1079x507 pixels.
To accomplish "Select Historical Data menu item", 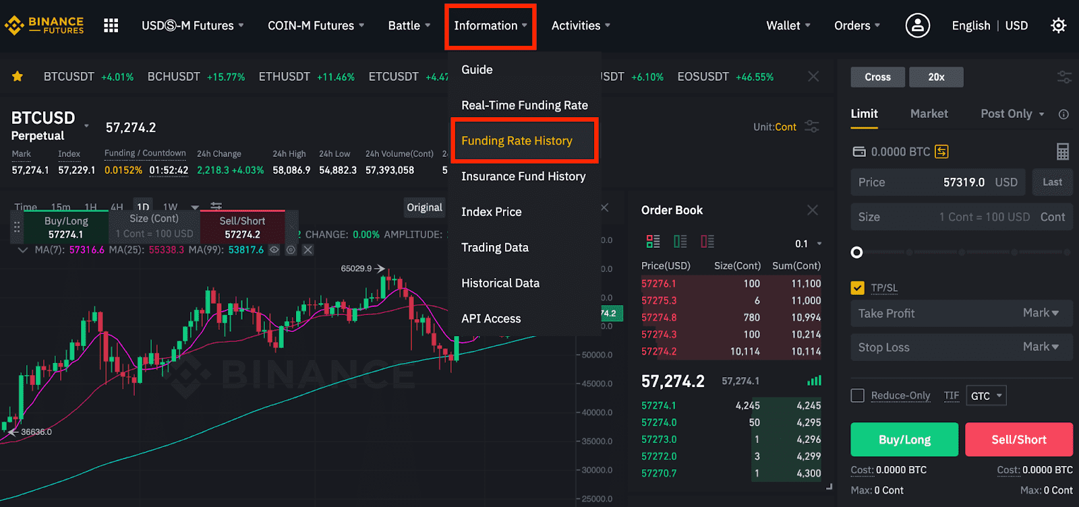I will coord(500,283).
